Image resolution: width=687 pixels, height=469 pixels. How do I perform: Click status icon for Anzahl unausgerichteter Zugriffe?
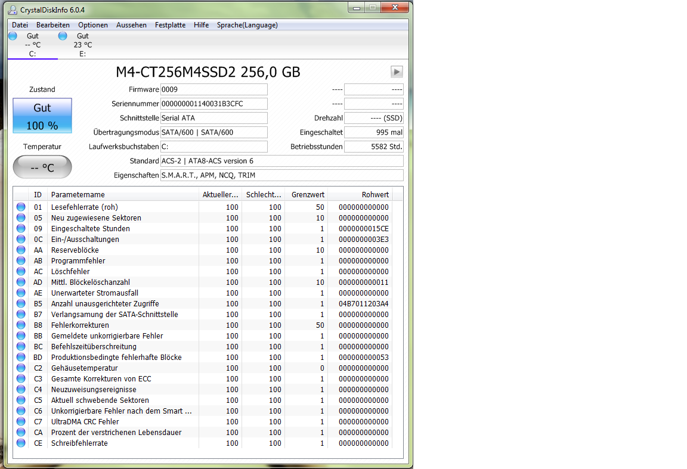click(x=21, y=303)
